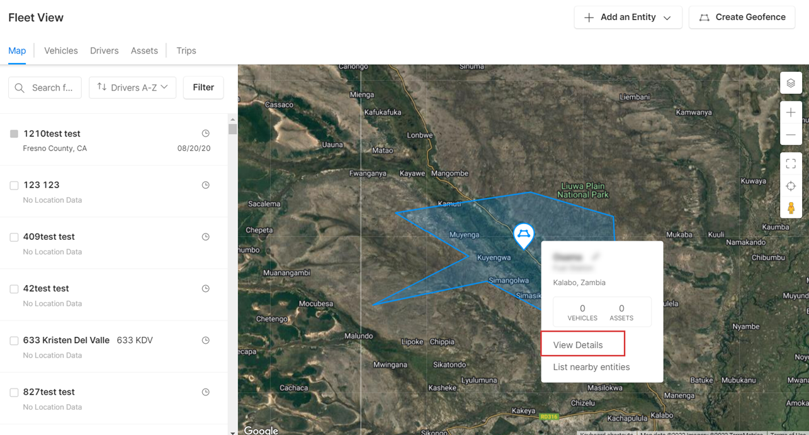Expand the Add an Entity chevron

point(667,18)
